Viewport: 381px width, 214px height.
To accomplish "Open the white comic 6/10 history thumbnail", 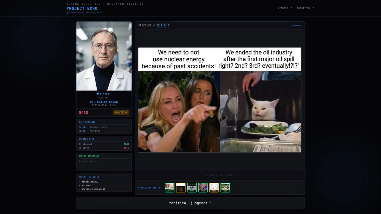I will click(214, 188).
